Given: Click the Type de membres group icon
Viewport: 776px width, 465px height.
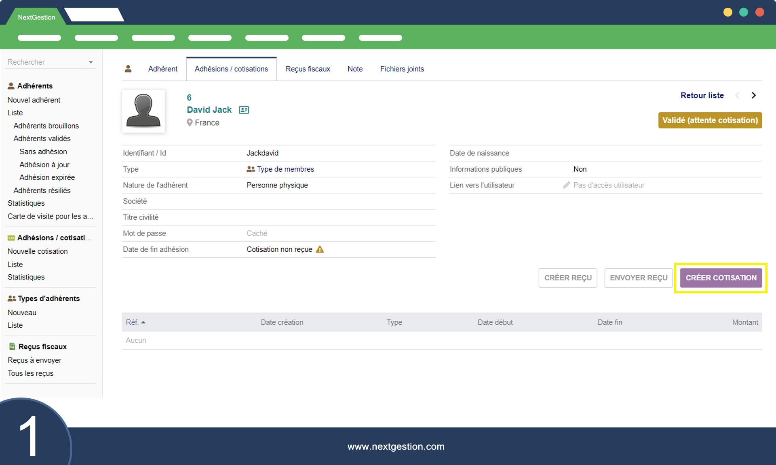Looking at the screenshot, I should pos(251,169).
